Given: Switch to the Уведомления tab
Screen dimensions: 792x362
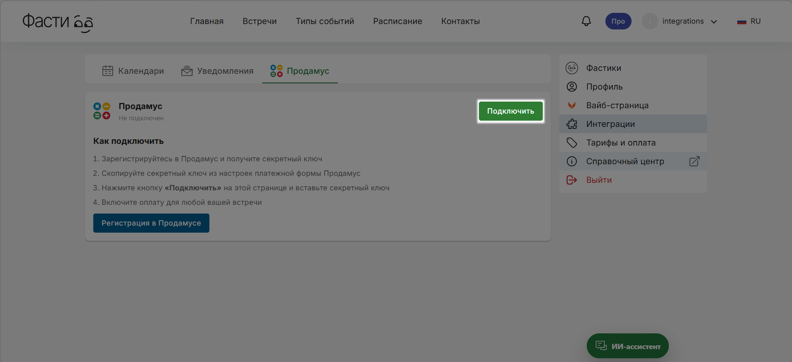Looking at the screenshot, I should tap(217, 71).
